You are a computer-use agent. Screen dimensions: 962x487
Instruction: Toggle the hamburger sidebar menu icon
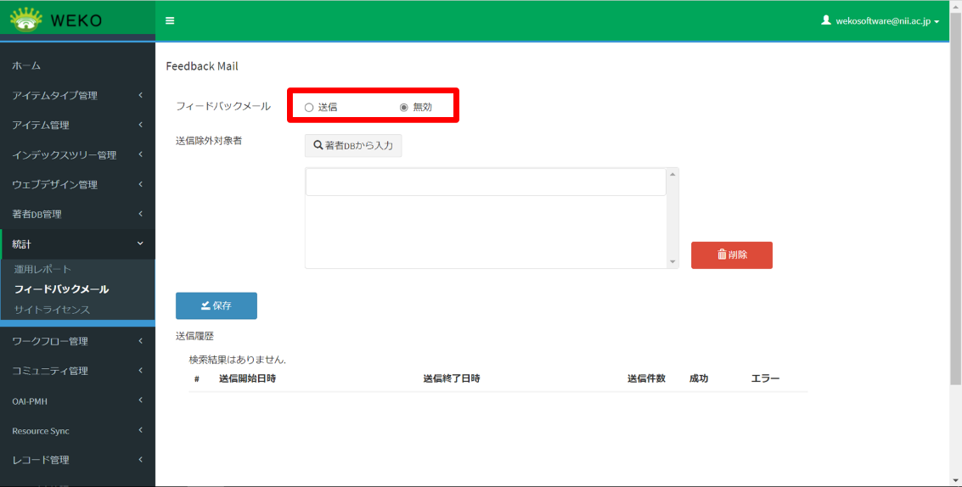tap(170, 20)
